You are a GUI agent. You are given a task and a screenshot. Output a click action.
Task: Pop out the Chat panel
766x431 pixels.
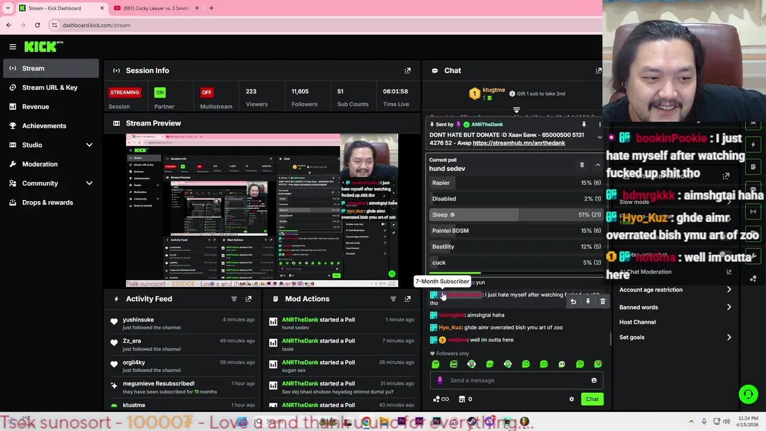click(x=598, y=71)
